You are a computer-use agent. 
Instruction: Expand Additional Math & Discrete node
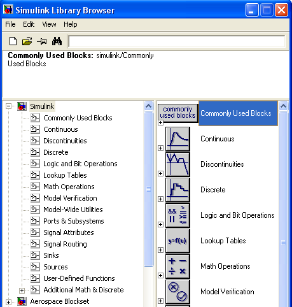pos(22,290)
